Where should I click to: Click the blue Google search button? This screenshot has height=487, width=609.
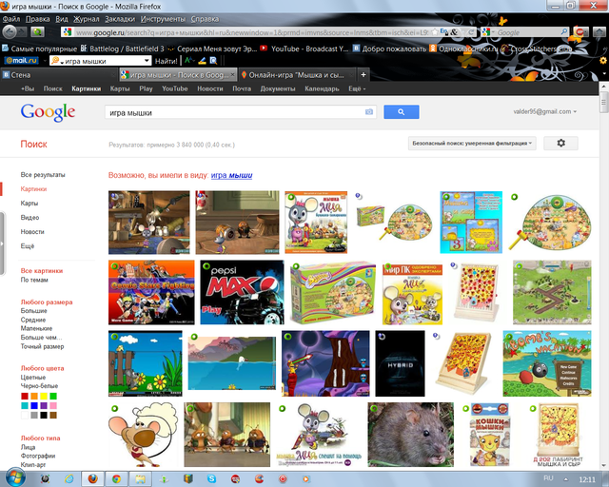pyautogui.click(x=402, y=112)
